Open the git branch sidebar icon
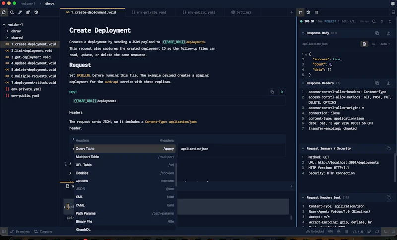 20,12
